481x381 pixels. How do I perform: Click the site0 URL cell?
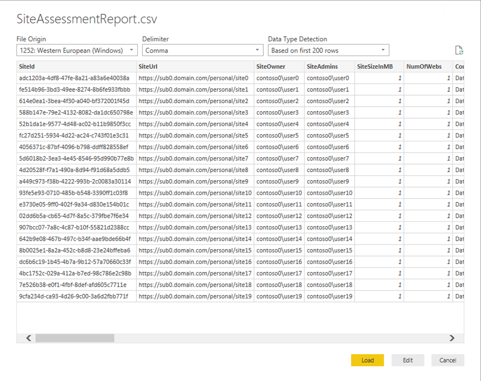[195, 78]
